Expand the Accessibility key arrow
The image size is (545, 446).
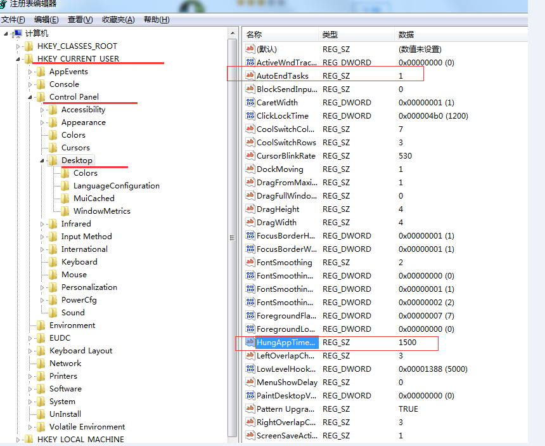(x=42, y=110)
